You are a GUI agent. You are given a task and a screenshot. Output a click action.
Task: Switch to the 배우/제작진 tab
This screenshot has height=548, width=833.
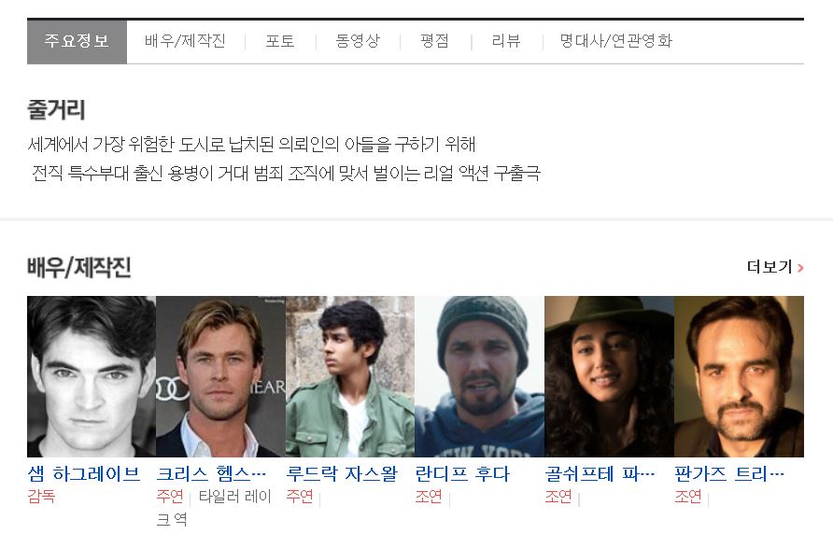click(186, 41)
